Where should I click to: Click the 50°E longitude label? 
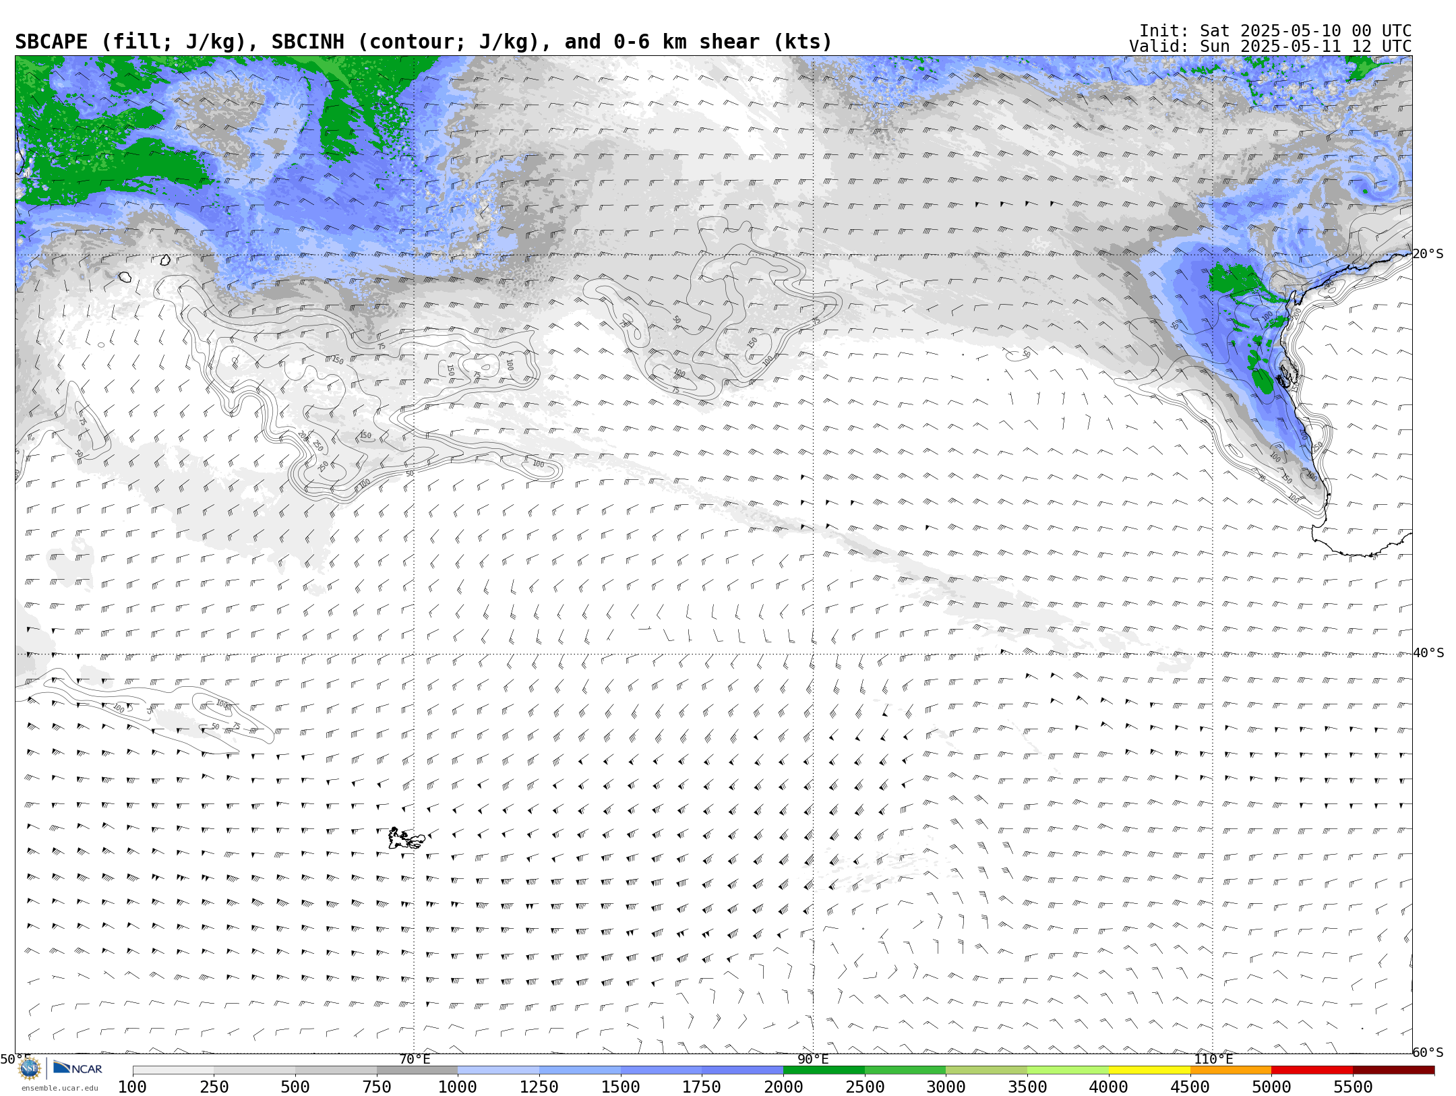(16, 1060)
